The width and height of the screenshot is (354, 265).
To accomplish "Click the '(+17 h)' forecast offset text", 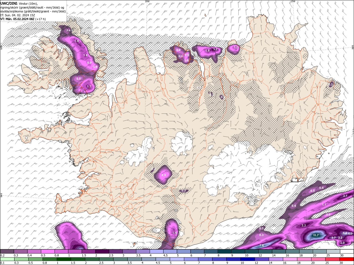I will pos(40,19).
